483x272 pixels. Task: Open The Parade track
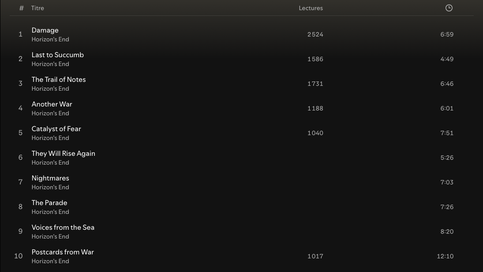tap(49, 202)
